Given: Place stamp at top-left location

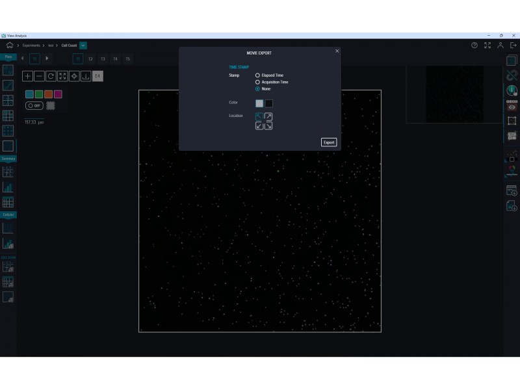Looking at the screenshot, I should (x=259, y=117).
